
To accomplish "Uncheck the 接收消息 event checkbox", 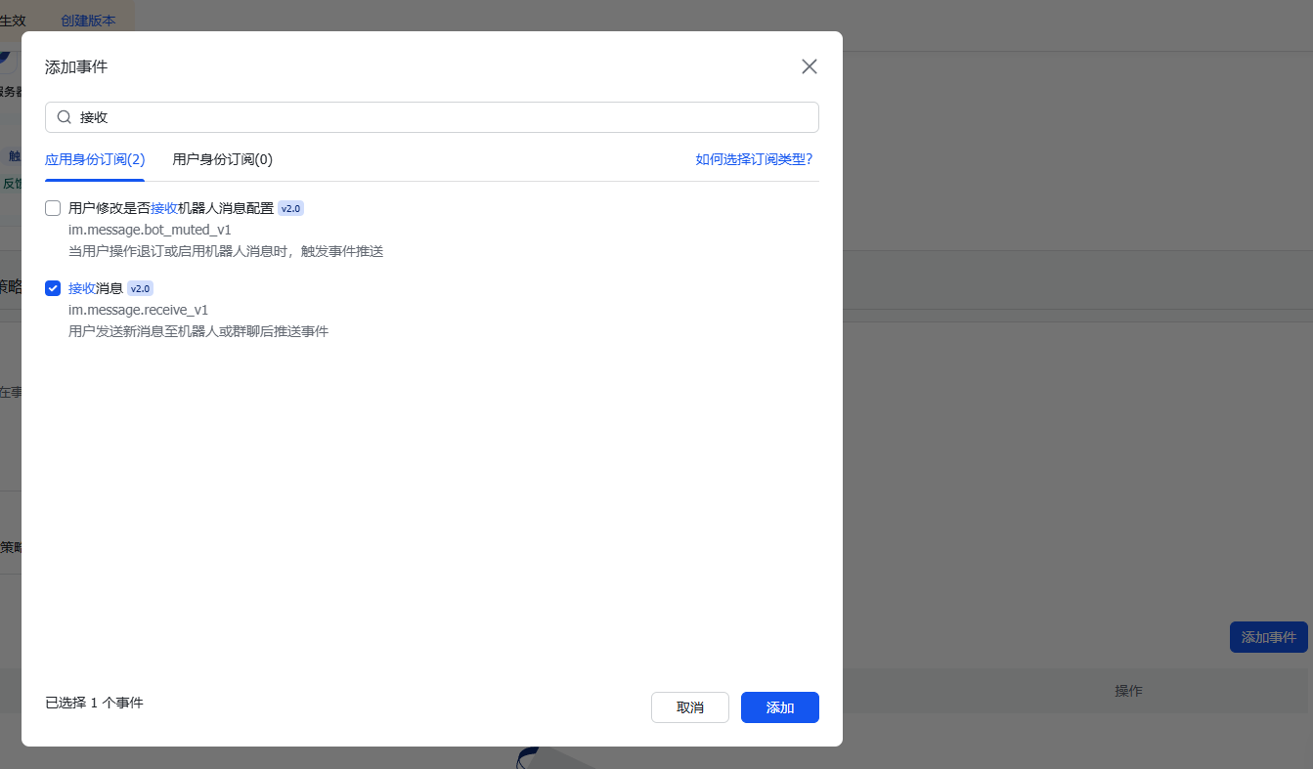I will pos(53,288).
